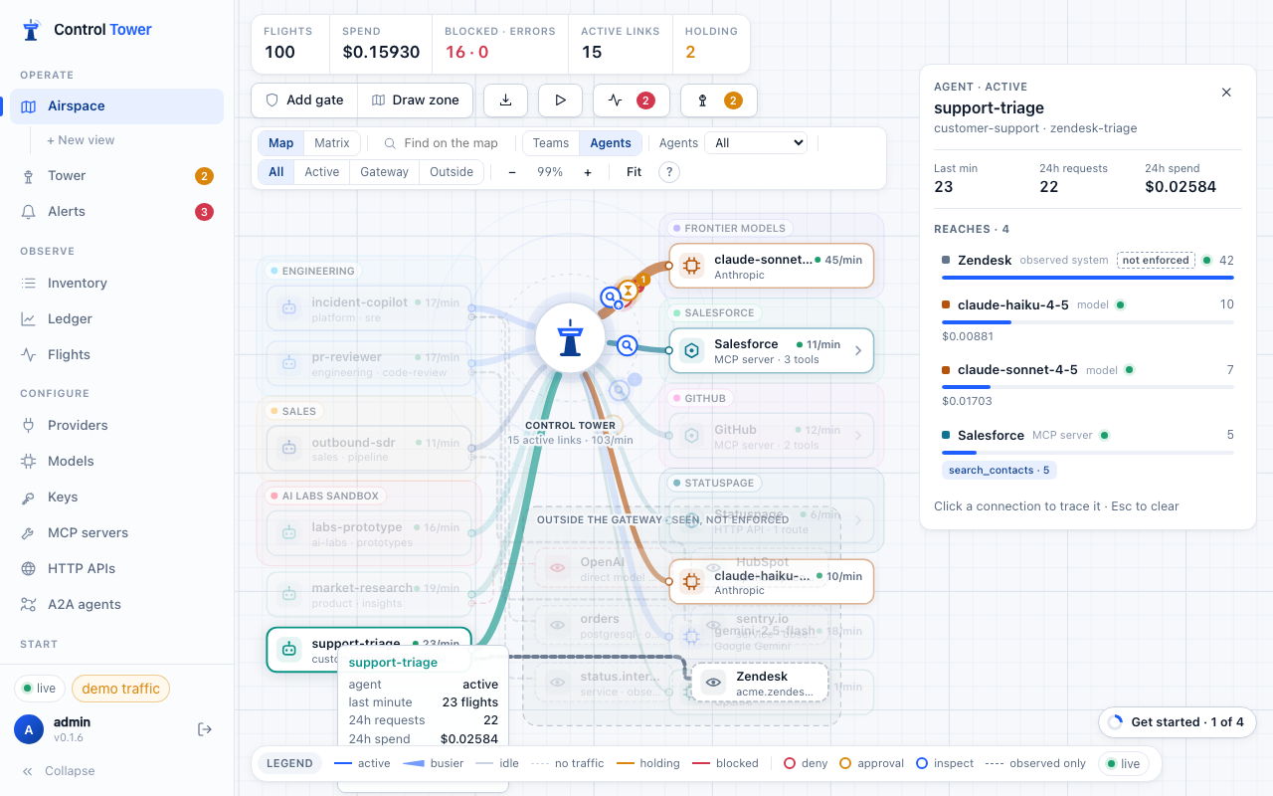Click the claude-sonnet node chip icon

tap(691, 266)
